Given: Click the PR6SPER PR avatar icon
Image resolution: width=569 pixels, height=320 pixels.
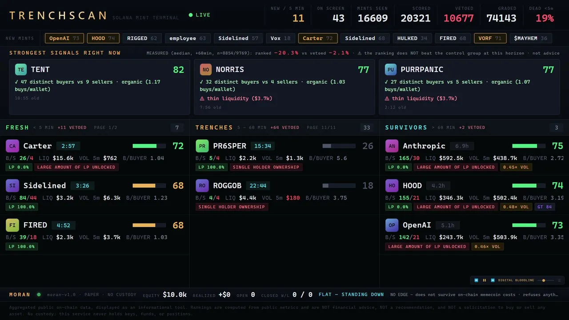Looking at the screenshot, I should [x=202, y=146].
